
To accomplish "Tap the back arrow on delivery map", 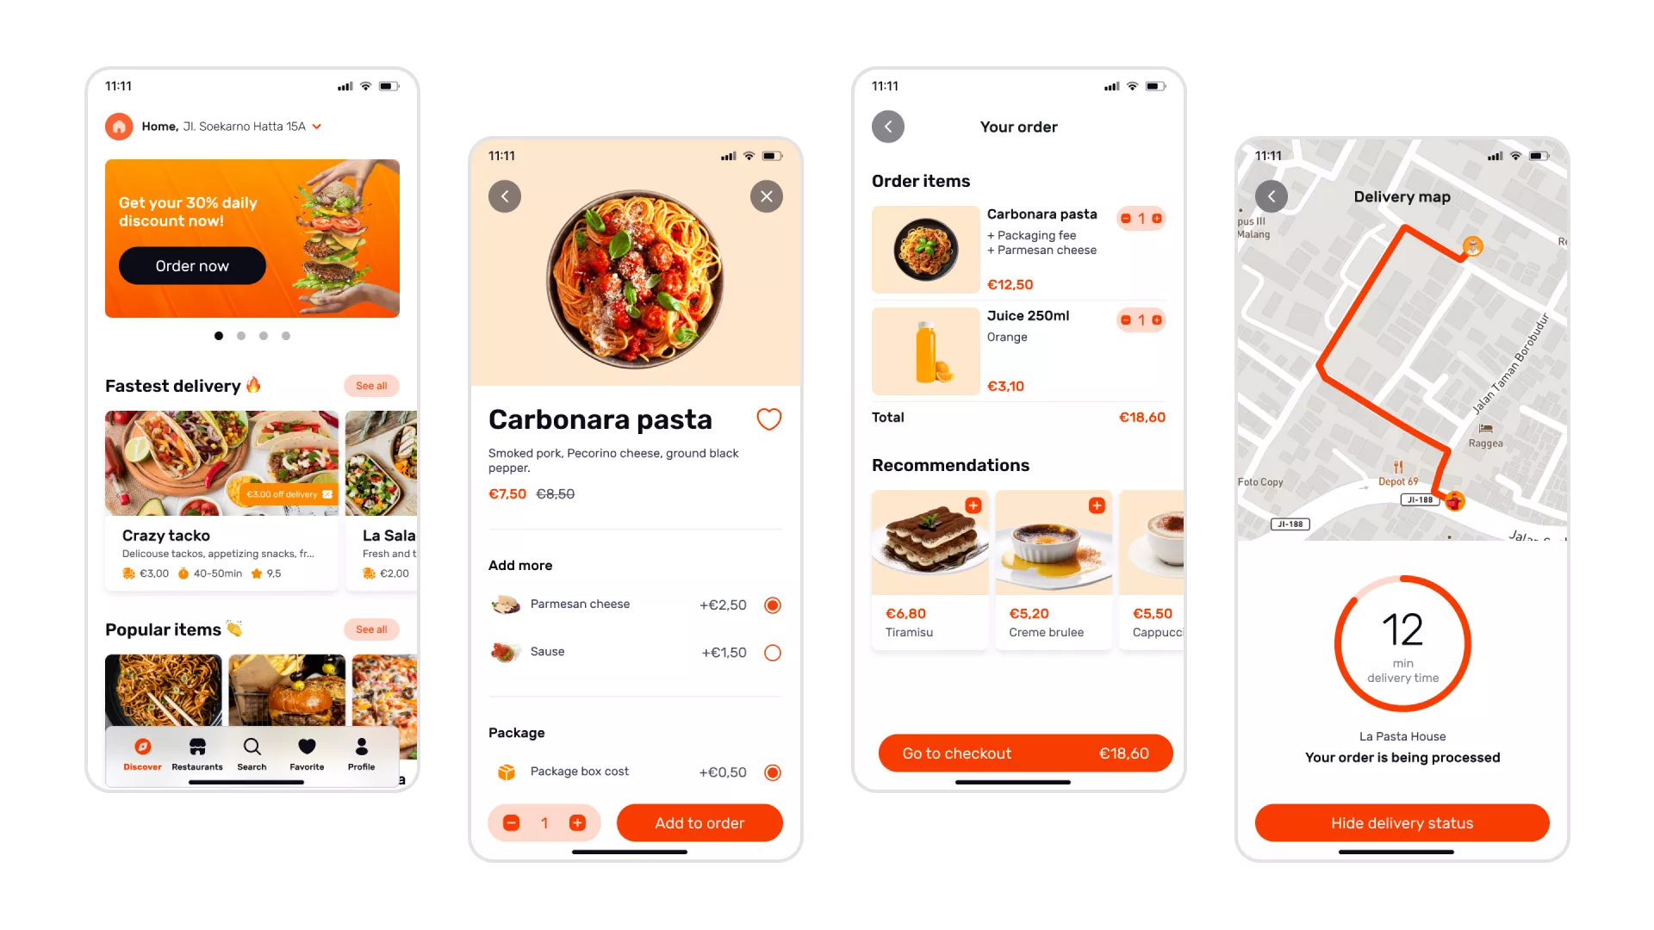I will tap(1272, 196).
